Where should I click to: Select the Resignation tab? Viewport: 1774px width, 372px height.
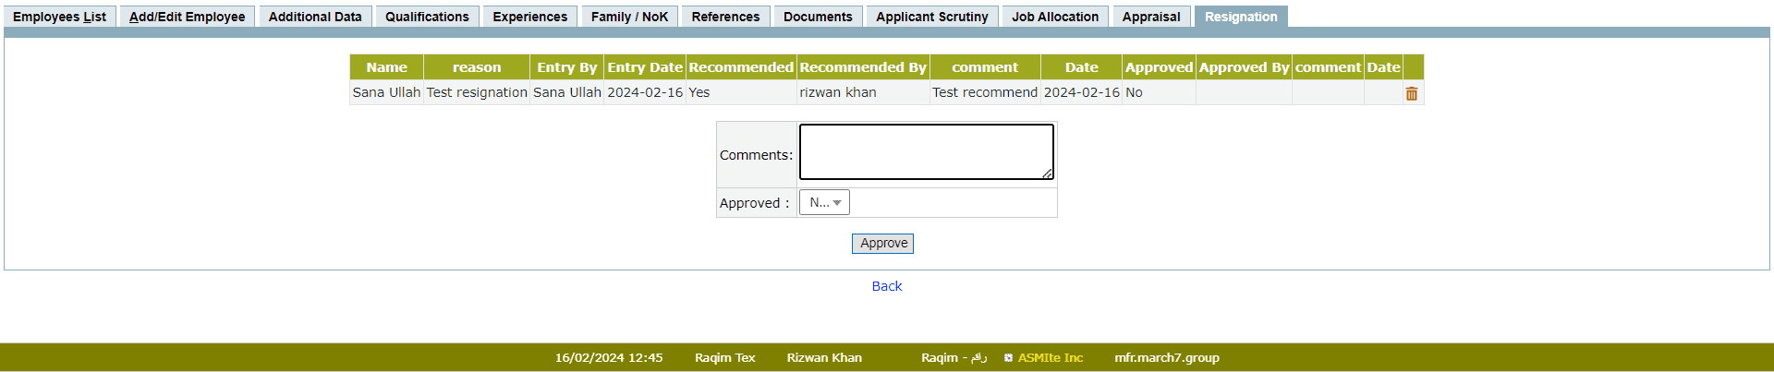[1240, 17]
